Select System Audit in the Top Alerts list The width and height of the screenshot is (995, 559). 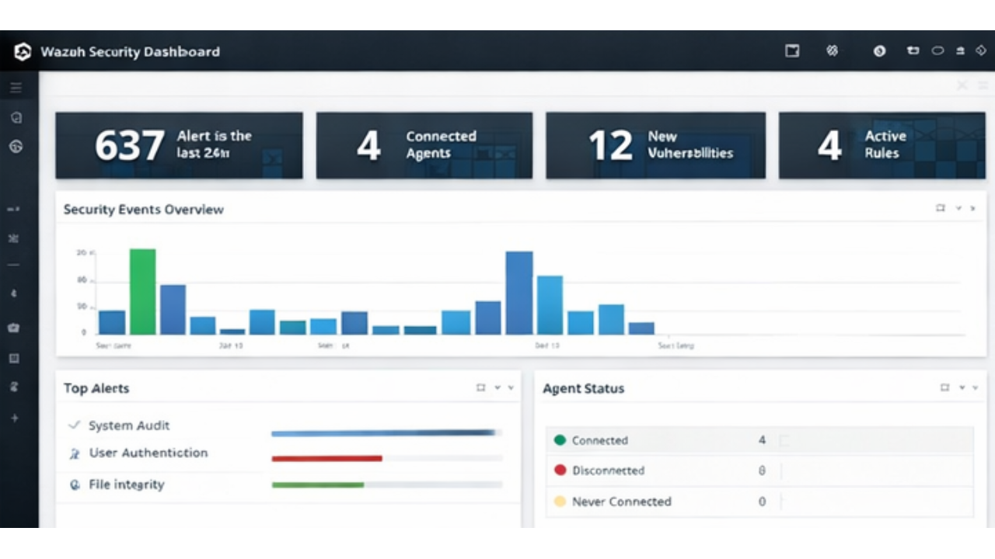click(x=129, y=425)
